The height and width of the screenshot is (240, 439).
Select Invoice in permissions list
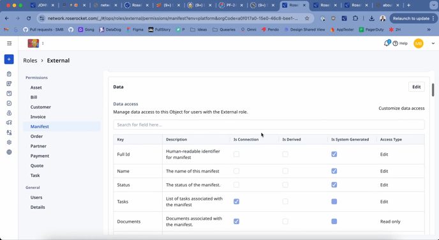(x=38, y=117)
